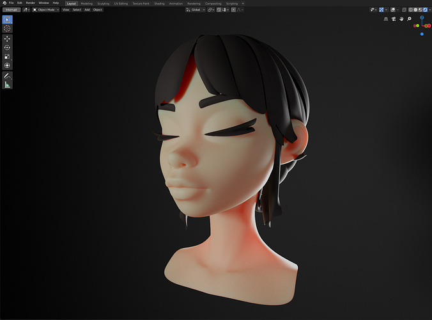Select the Annotate pencil tool
Image resolution: width=432 pixels, height=320 pixels.
(x=7, y=76)
